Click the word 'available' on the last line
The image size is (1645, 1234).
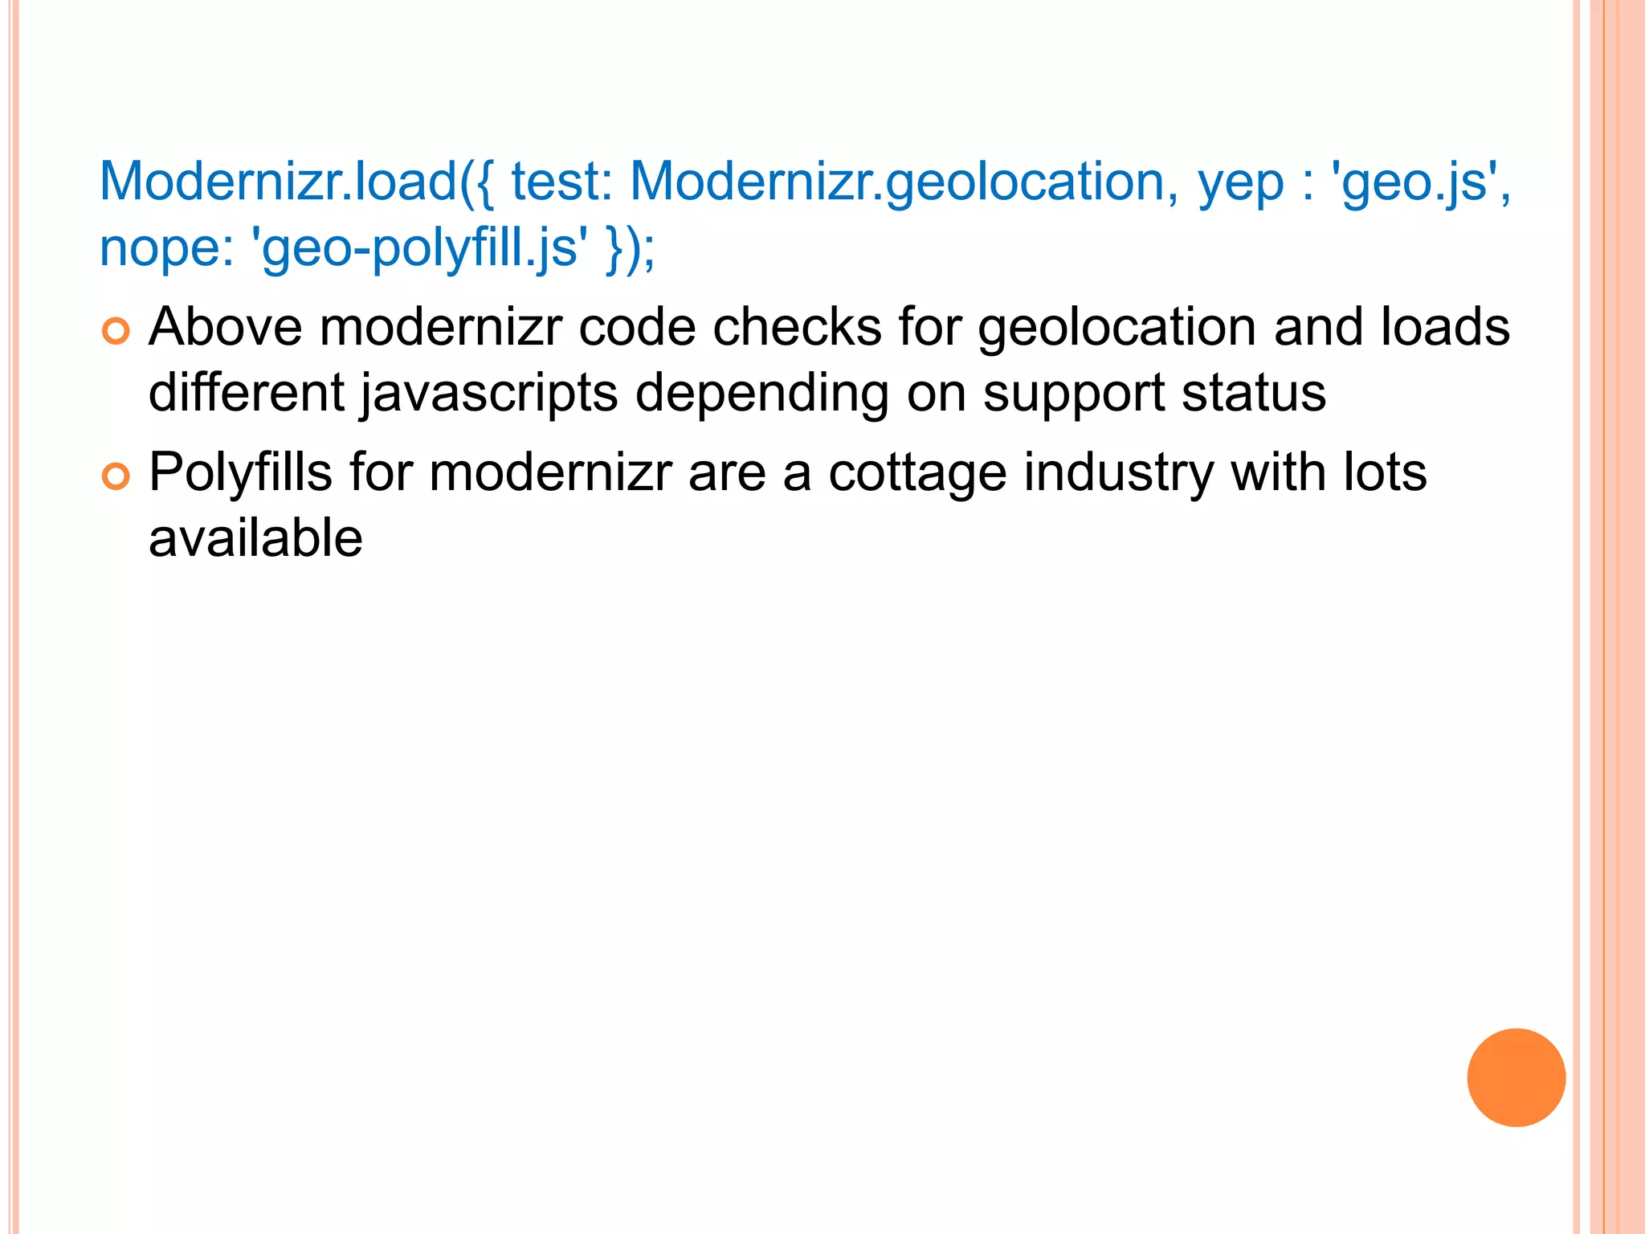255,537
